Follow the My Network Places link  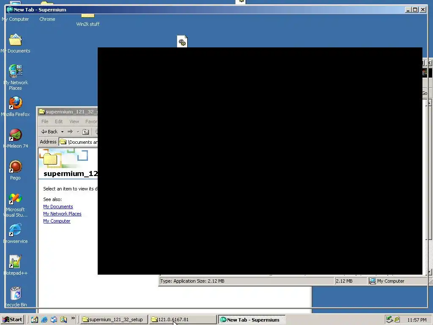point(62,214)
